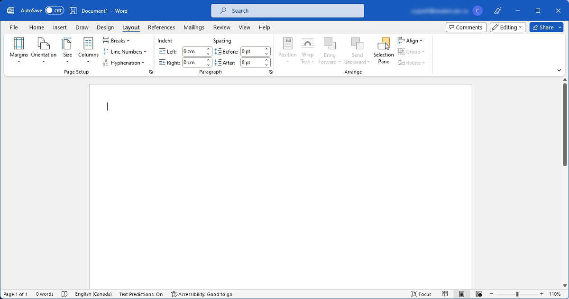Expand the Line Numbers dropdown

(125, 52)
